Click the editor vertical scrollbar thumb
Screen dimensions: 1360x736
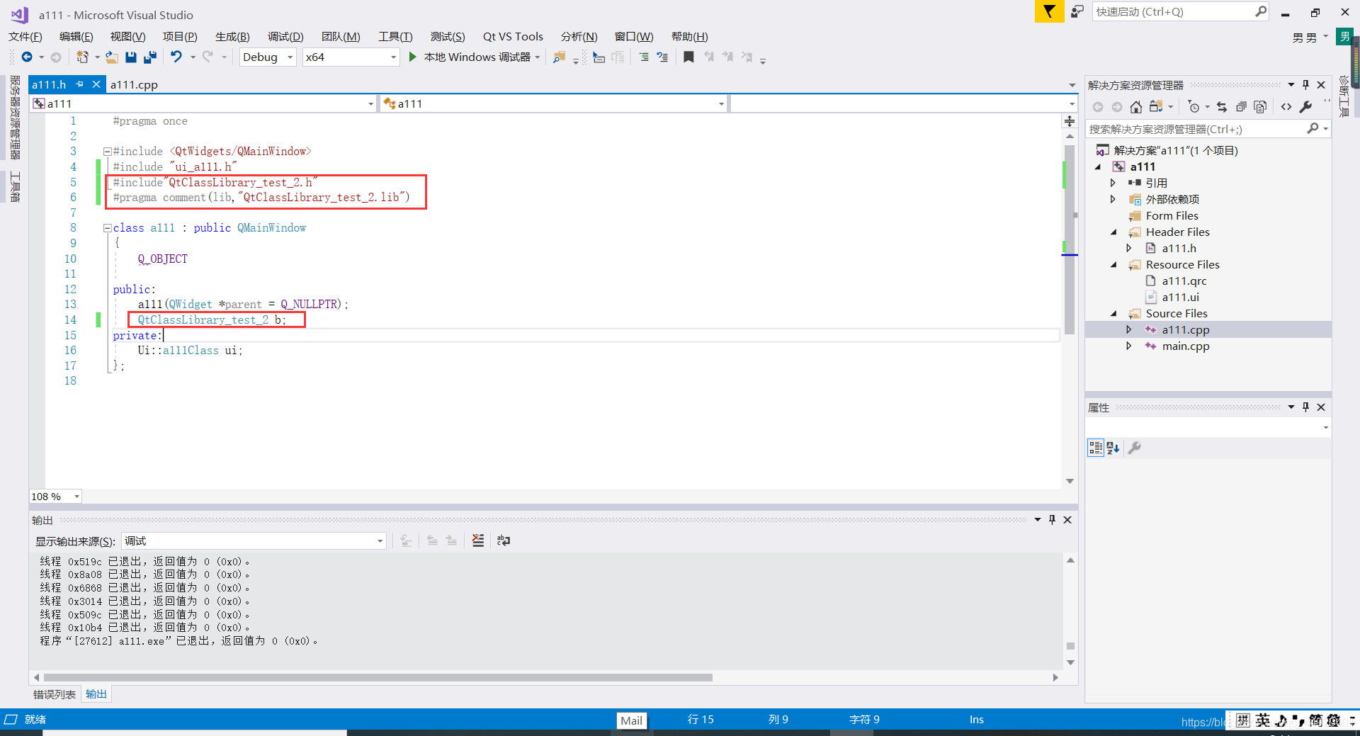pos(1070,239)
